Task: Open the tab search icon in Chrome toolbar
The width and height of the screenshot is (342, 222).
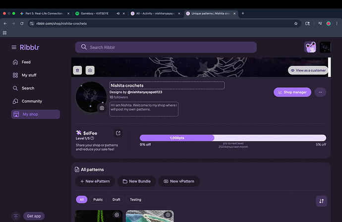Action: click(307, 24)
